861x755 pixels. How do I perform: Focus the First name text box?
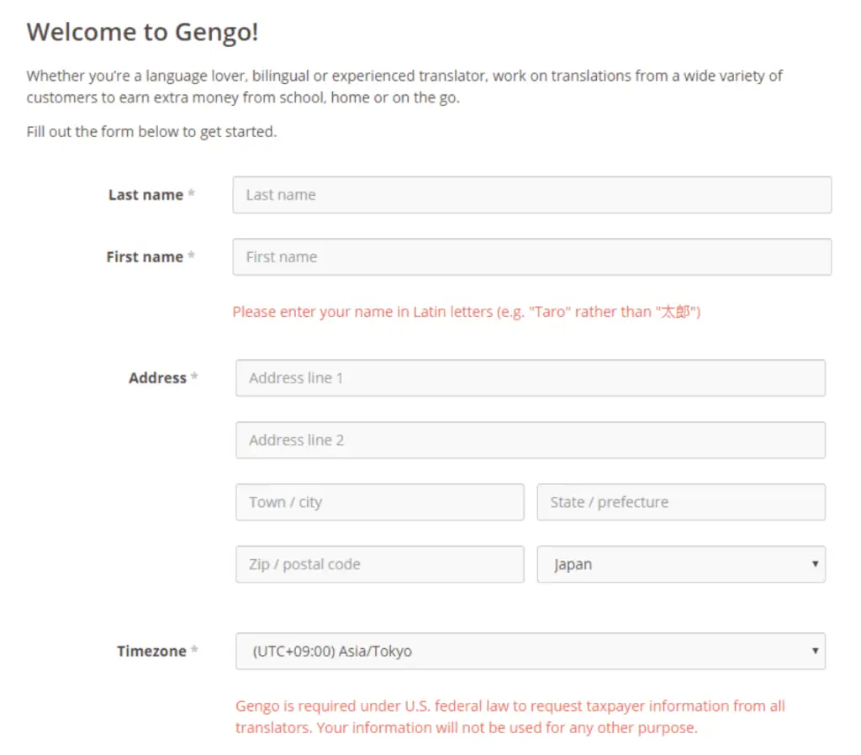click(531, 257)
